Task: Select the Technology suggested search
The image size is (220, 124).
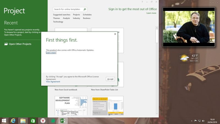Action: tap(58, 22)
